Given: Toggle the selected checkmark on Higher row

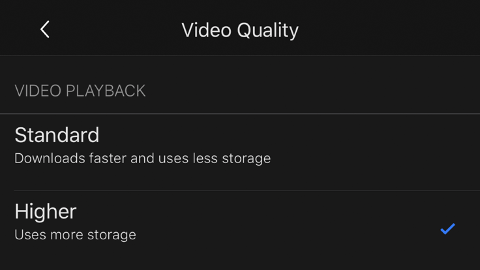Looking at the screenshot, I should pyautogui.click(x=447, y=229).
